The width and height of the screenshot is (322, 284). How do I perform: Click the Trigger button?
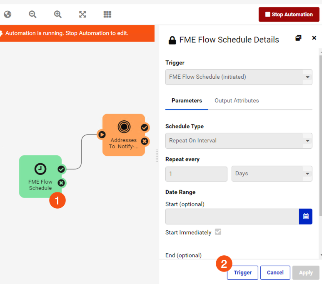[x=242, y=272]
